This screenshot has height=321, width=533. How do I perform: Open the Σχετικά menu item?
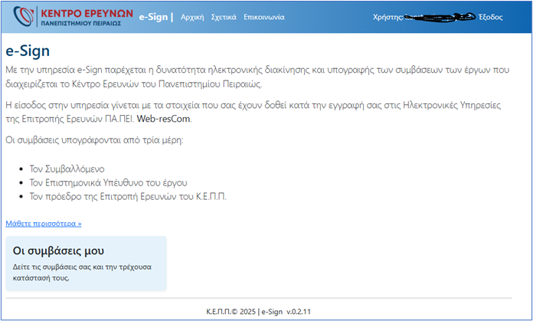coord(223,17)
